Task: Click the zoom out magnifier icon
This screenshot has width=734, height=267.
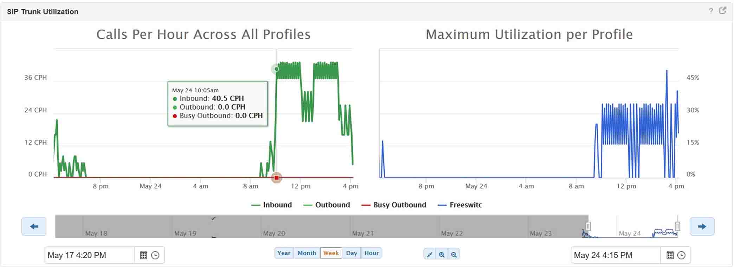Action: point(454,255)
